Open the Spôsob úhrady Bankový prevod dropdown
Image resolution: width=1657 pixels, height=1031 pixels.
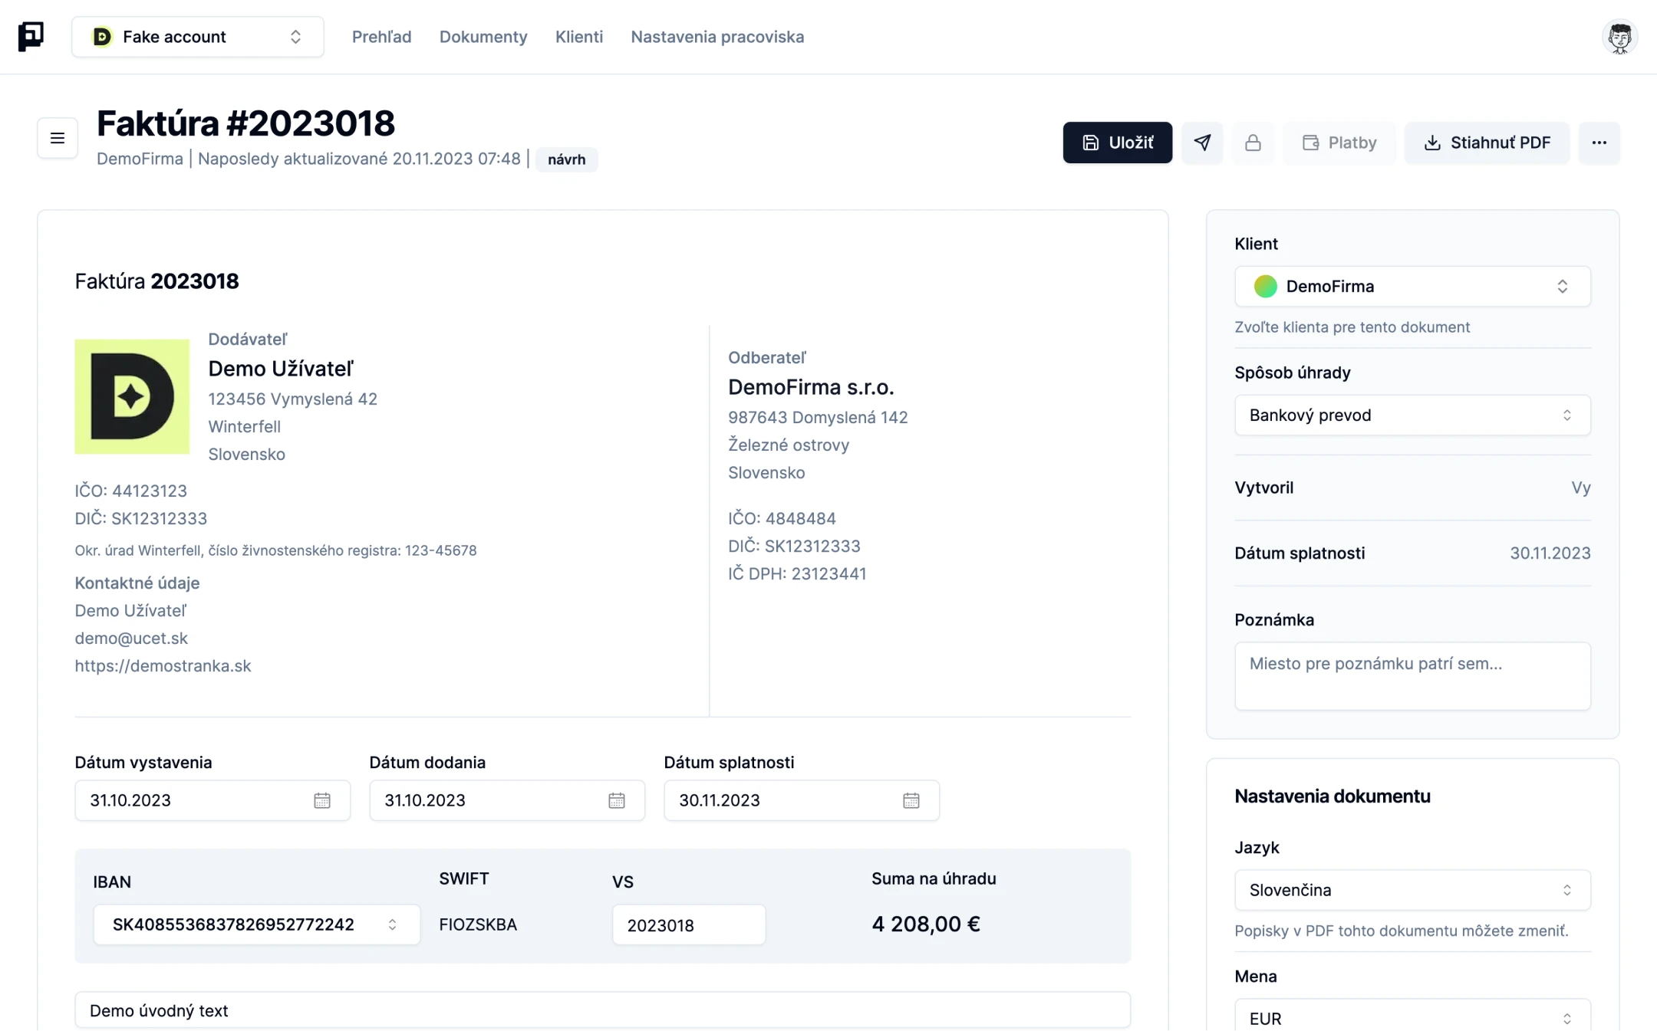(x=1412, y=415)
